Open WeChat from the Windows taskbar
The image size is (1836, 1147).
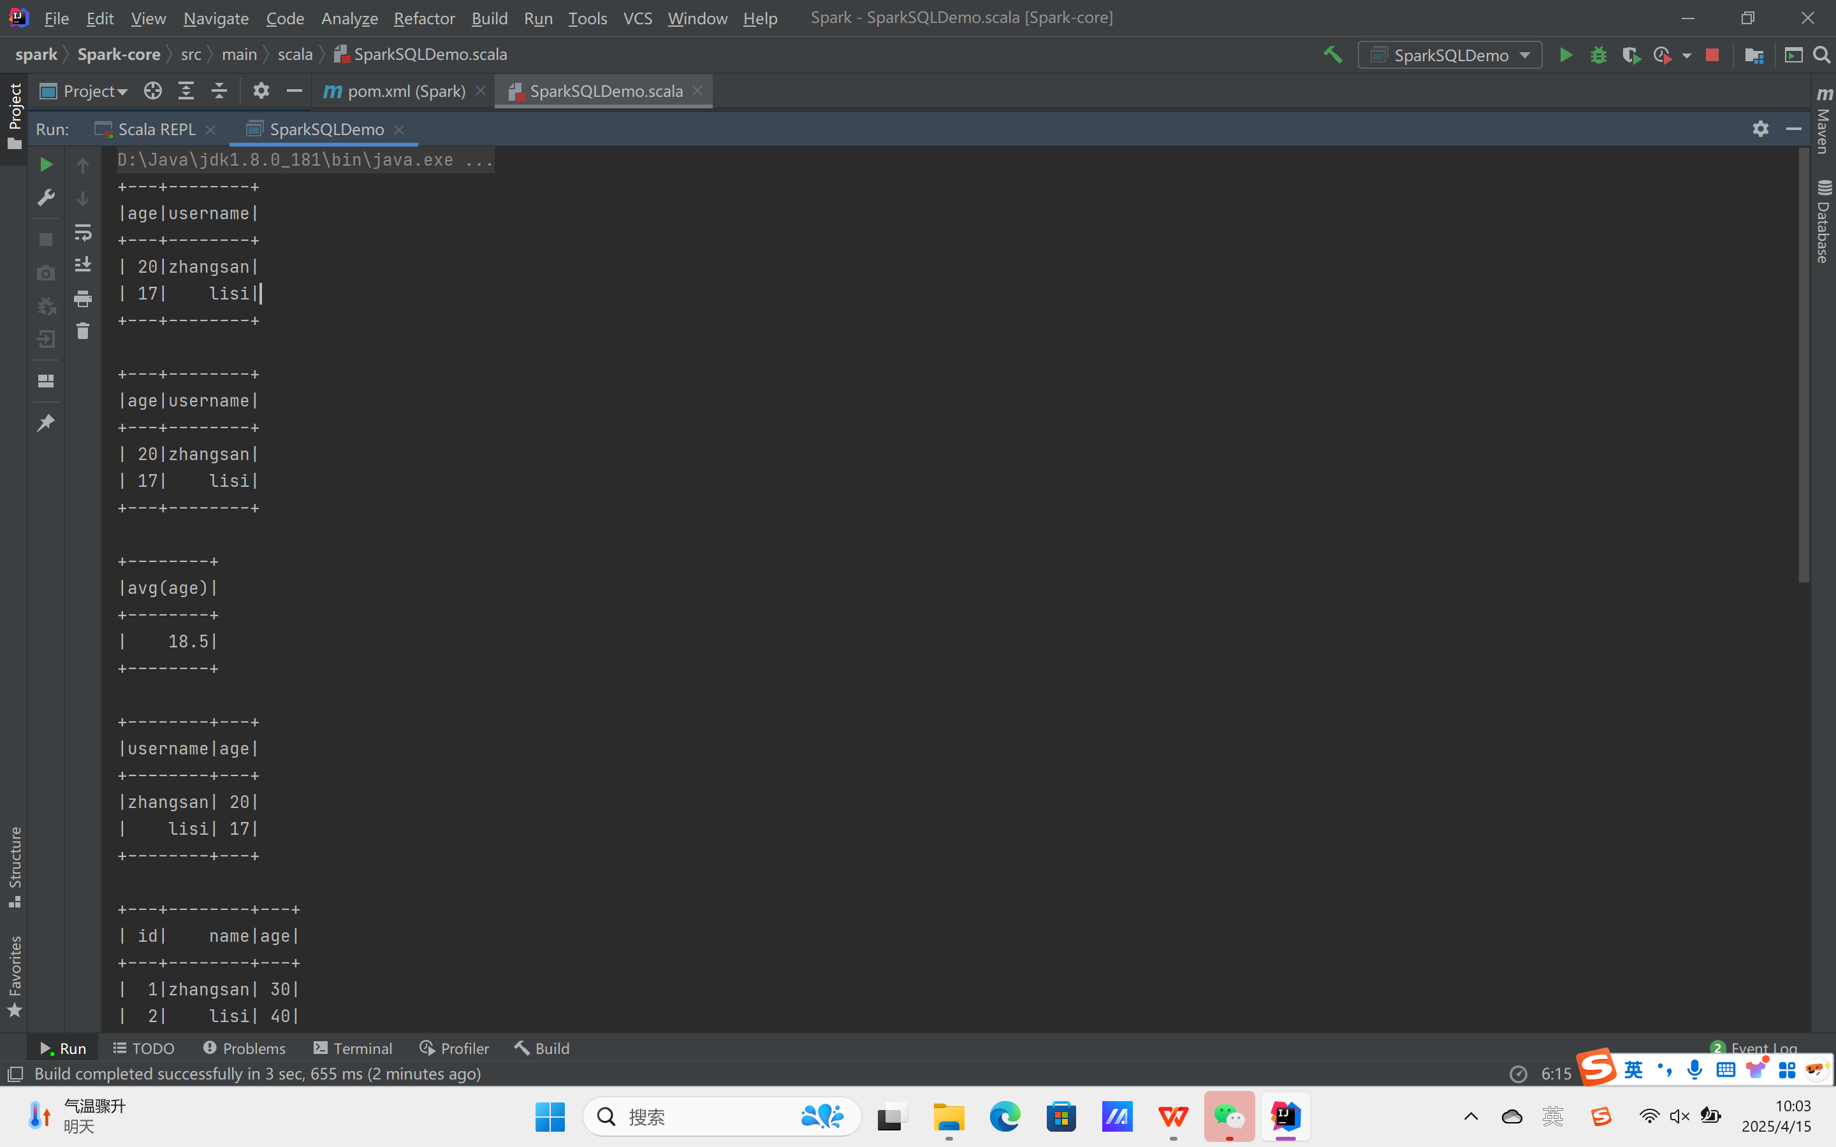pos(1229,1116)
